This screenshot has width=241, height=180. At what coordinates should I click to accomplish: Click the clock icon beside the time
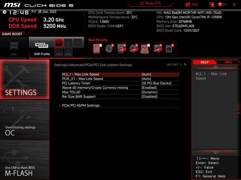point(5,12)
